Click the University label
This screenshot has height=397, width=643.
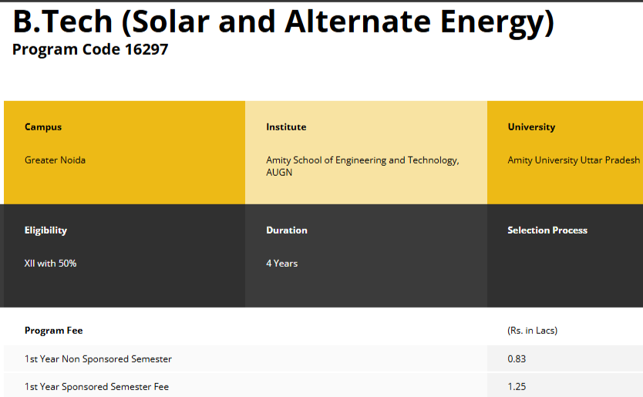pyautogui.click(x=531, y=127)
